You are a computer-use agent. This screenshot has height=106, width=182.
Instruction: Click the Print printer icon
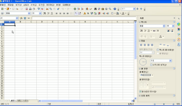click(30, 9)
